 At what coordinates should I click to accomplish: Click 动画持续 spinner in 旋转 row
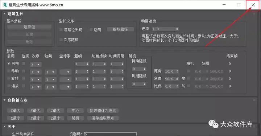(99, 79)
